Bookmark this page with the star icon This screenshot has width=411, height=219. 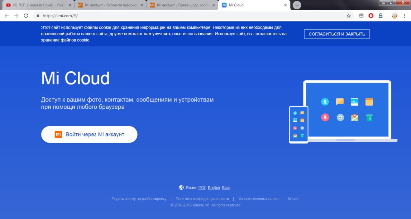(x=349, y=15)
